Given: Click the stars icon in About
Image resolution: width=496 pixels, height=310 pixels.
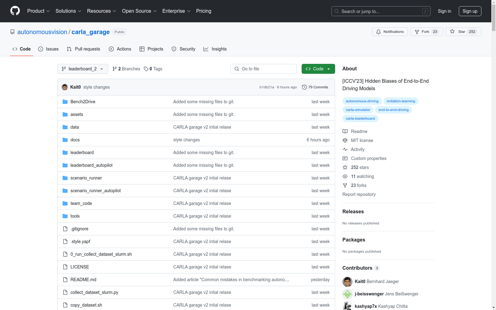Looking at the screenshot, I should point(345,167).
